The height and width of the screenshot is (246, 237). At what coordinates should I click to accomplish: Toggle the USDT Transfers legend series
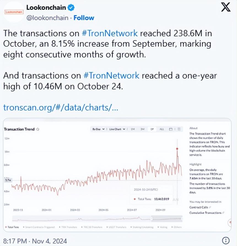116,227
